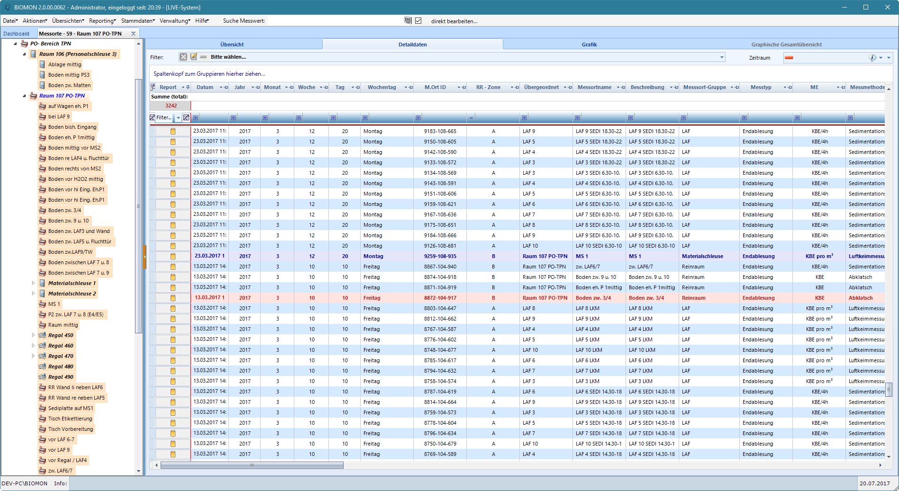Screen dimensions: 899x491
Task: Open report icon for 8803-104-647 row
Action: pos(173,308)
